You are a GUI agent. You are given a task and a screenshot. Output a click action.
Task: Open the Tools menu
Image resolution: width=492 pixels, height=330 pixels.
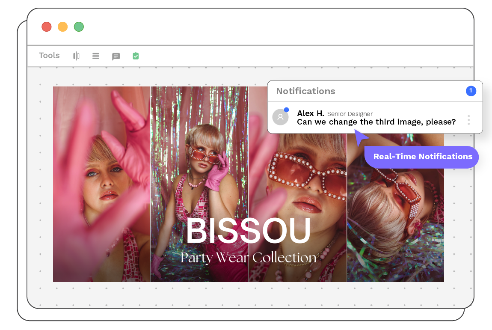49,56
